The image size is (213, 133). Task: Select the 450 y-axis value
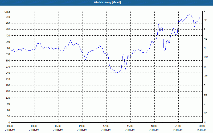pyautogui.click(x=8, y=30)
